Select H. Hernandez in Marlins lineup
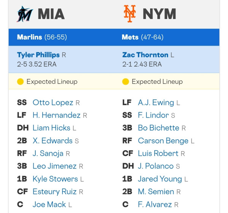The height and width of the screenshot is (213, 228). [x=57, y=115]
